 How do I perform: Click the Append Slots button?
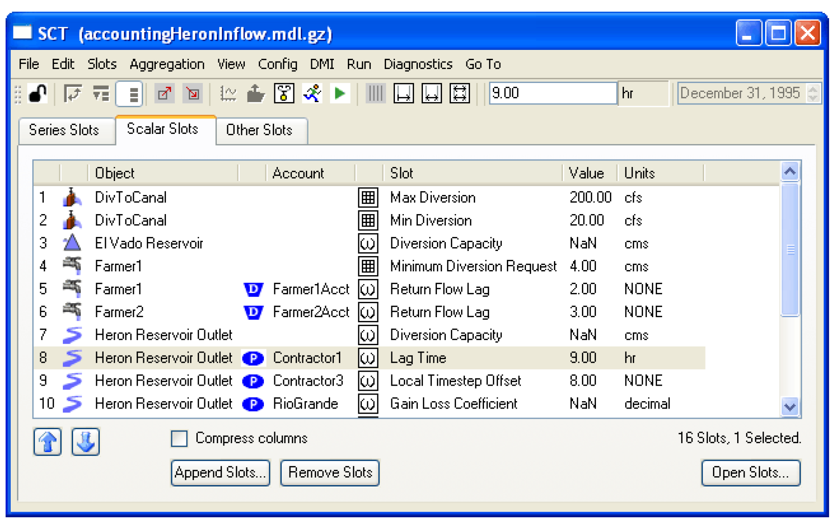point(220,472)
